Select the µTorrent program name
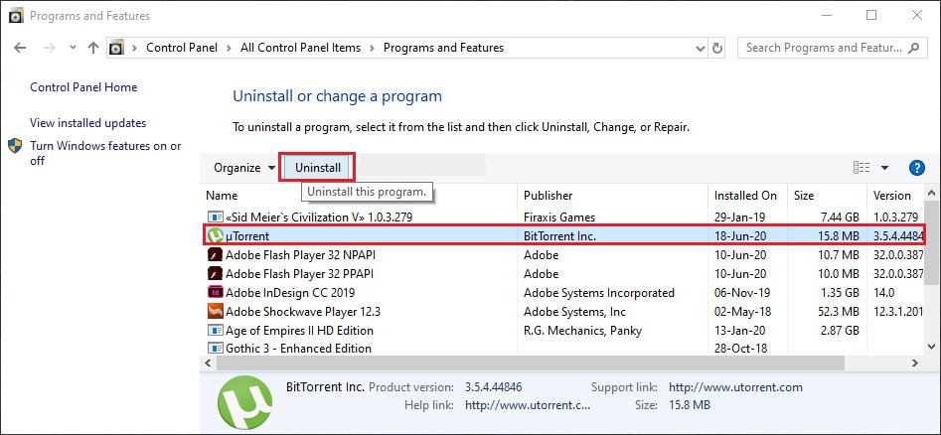 (x=247, y=235)
